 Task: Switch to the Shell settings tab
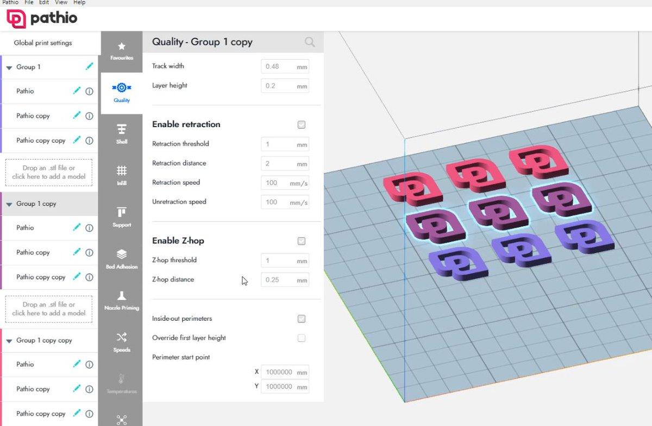(x=122, y=134)
